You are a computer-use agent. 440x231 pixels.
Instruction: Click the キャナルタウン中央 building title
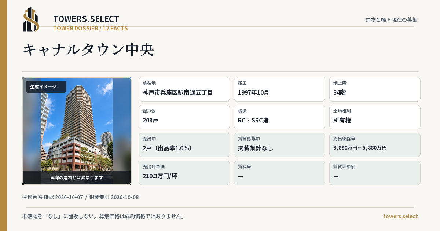pos(88,49)
